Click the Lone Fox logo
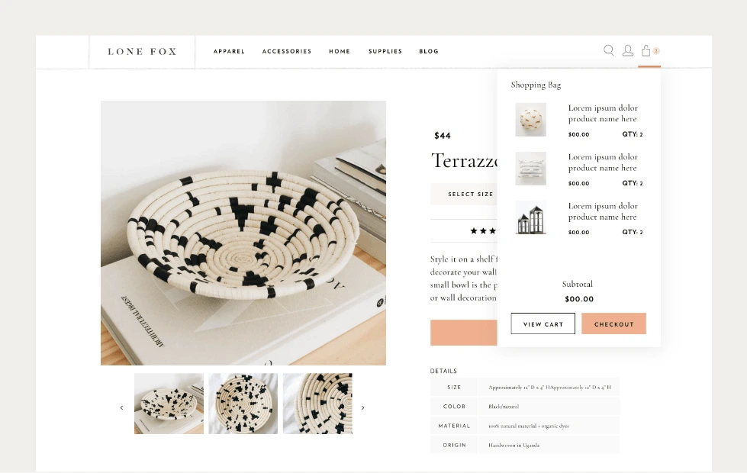The image size is (747, 473). [x=142, y=51]
